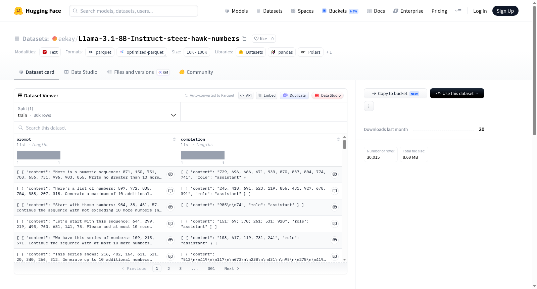Expand the completion cell starting with 151; 69
This screenshot has width=537, height=289.
tap(335, 224)
